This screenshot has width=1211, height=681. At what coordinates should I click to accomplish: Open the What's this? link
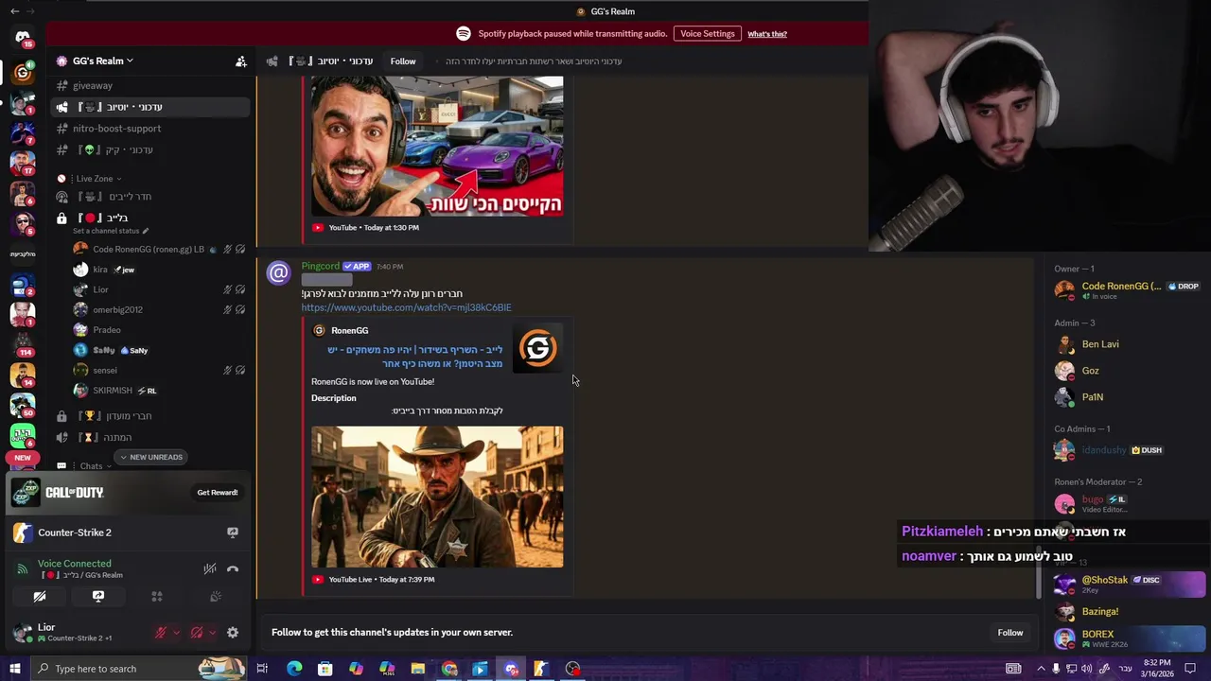pos(767,34)
